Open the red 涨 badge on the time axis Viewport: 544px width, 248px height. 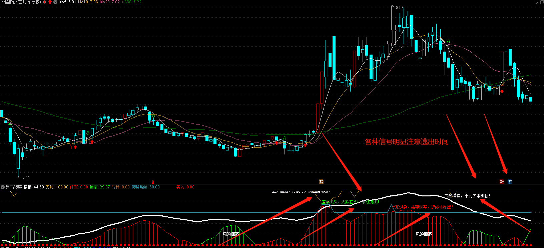[x=502, y=182]
